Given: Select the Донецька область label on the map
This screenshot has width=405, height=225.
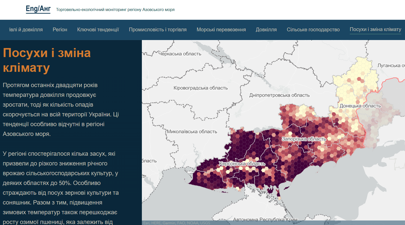Looking at the screenshot, I should click(360, 106).
